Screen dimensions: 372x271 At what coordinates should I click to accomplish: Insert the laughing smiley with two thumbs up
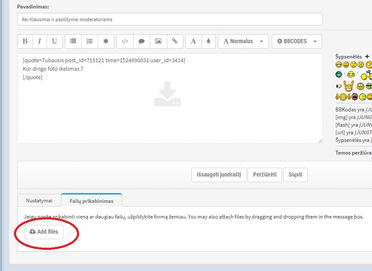[x=343, y=97]
